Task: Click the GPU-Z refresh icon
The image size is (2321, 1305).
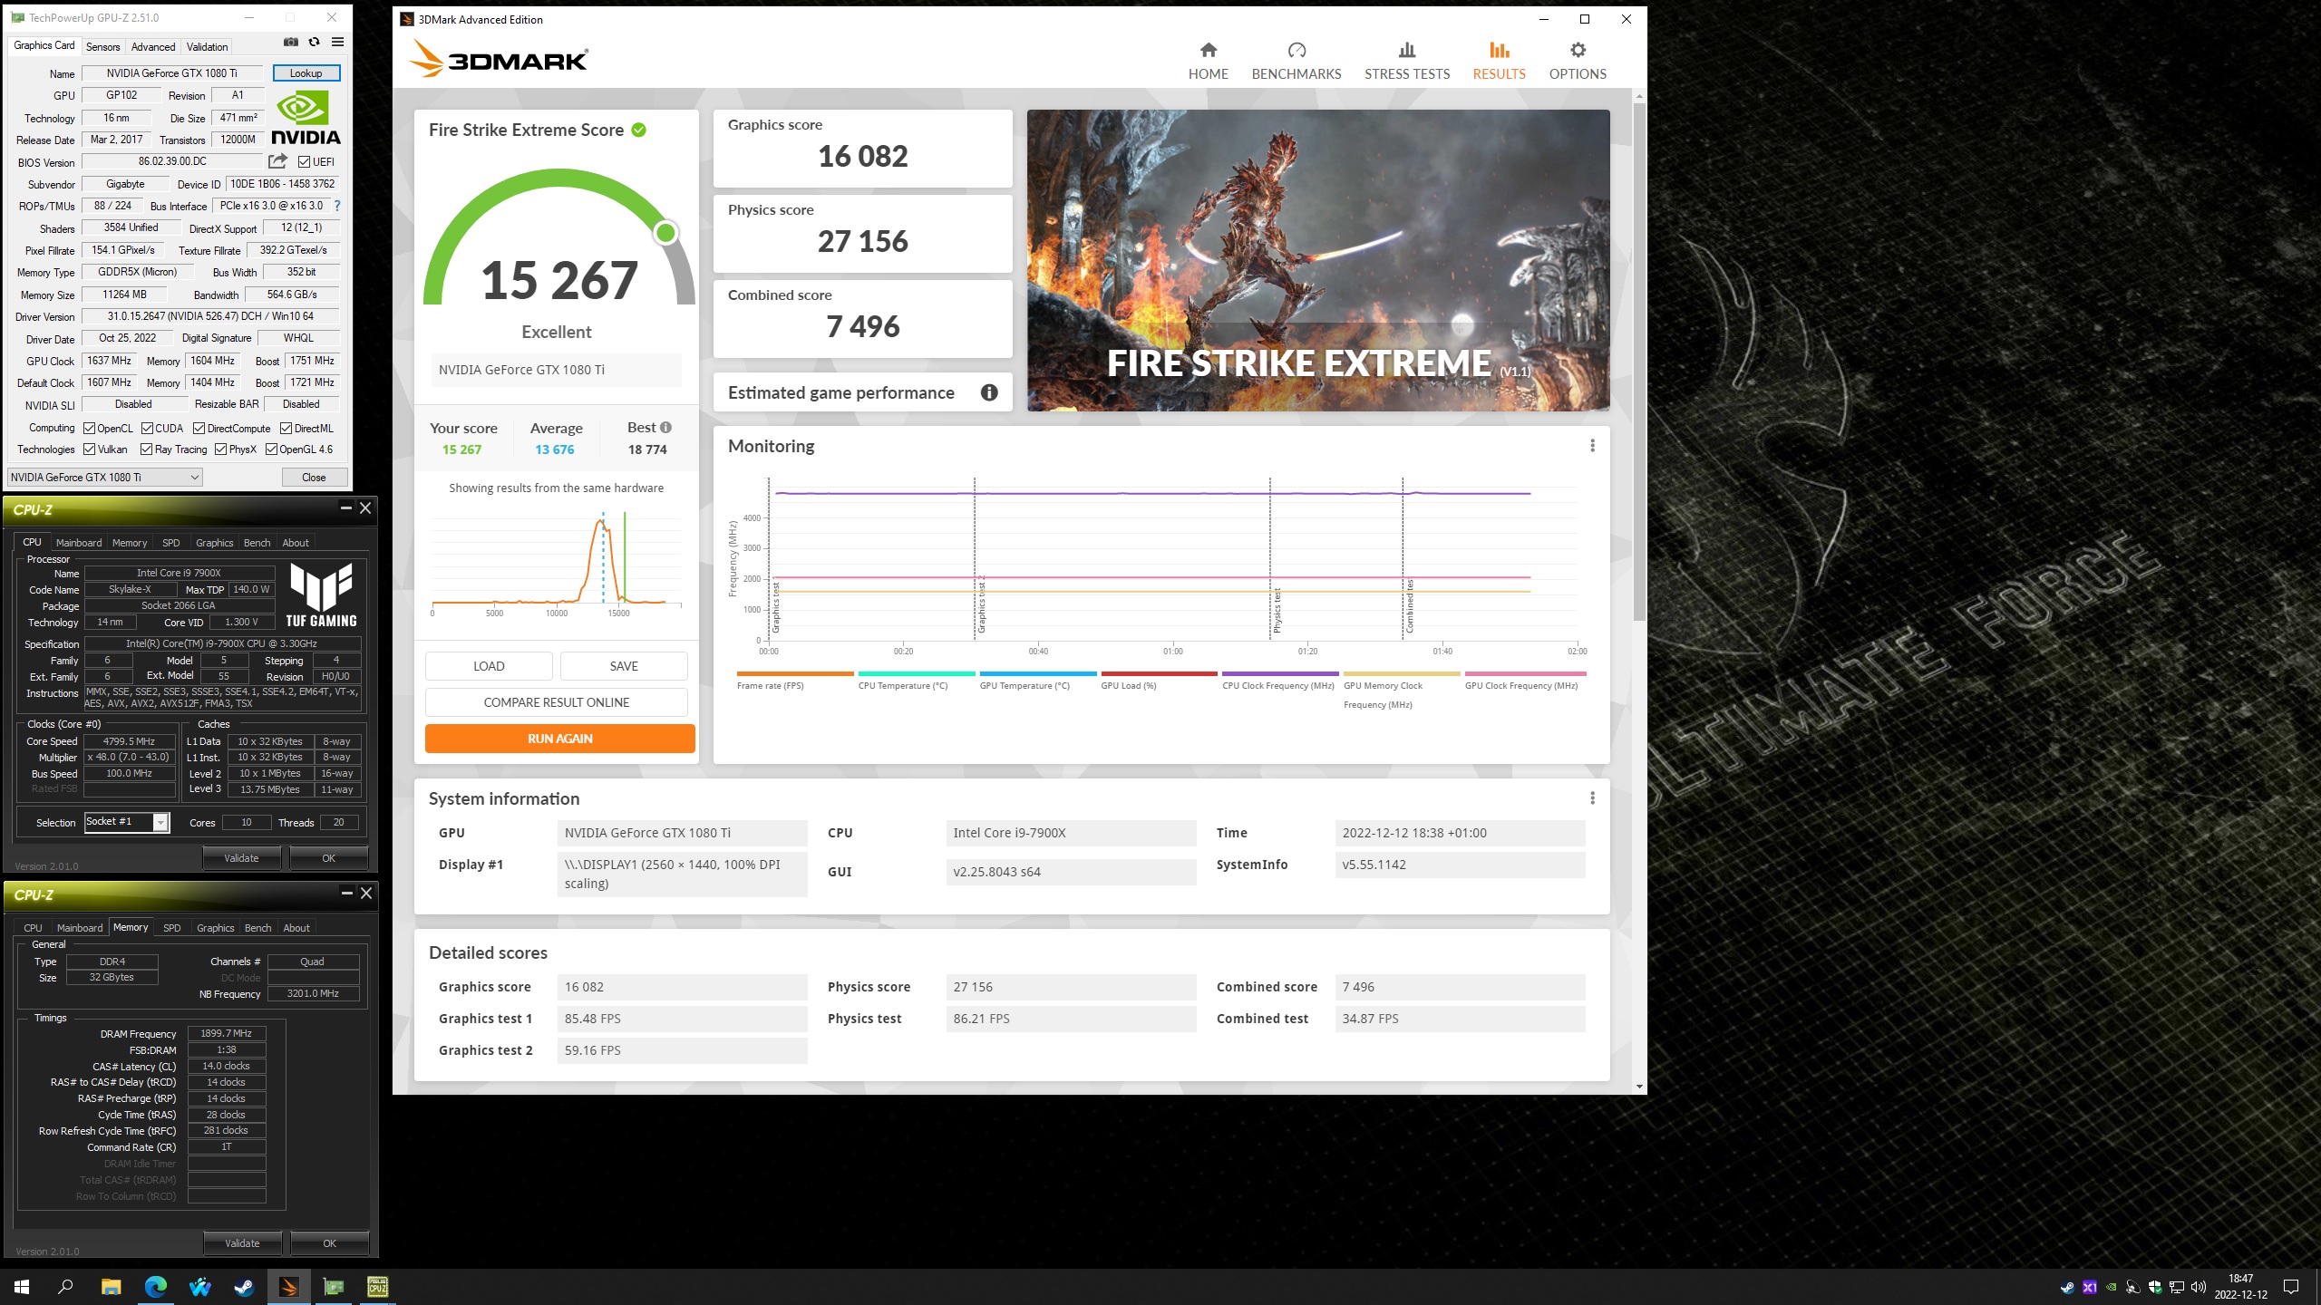Action: point(314,42)
